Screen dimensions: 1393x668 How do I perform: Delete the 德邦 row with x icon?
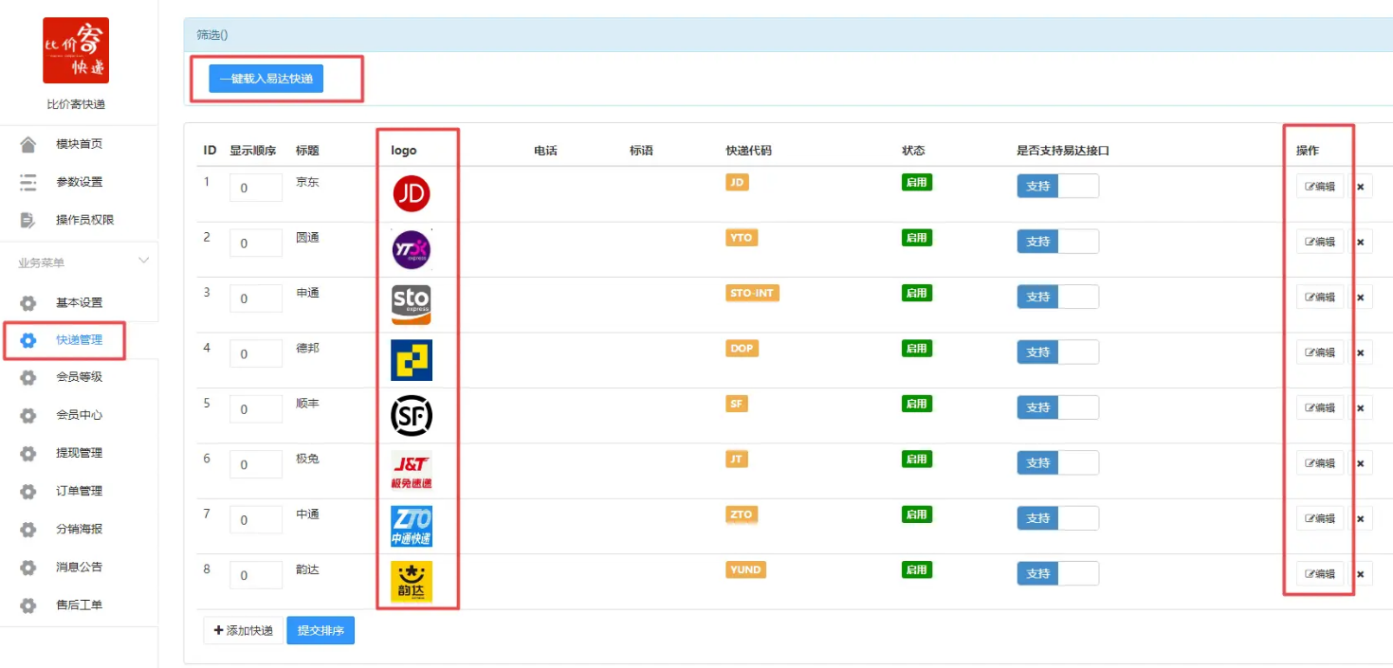tap(1360, 352)
